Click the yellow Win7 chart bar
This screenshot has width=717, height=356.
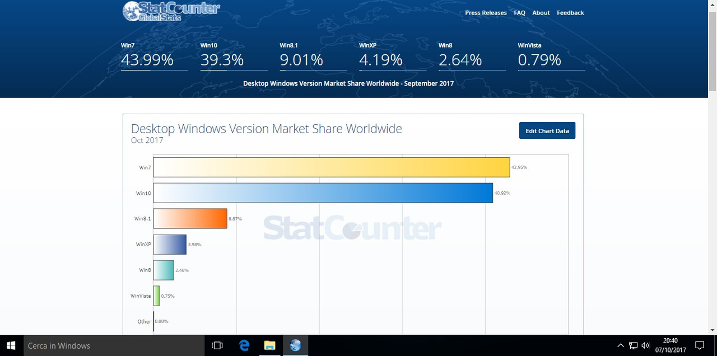click(332, 167)
